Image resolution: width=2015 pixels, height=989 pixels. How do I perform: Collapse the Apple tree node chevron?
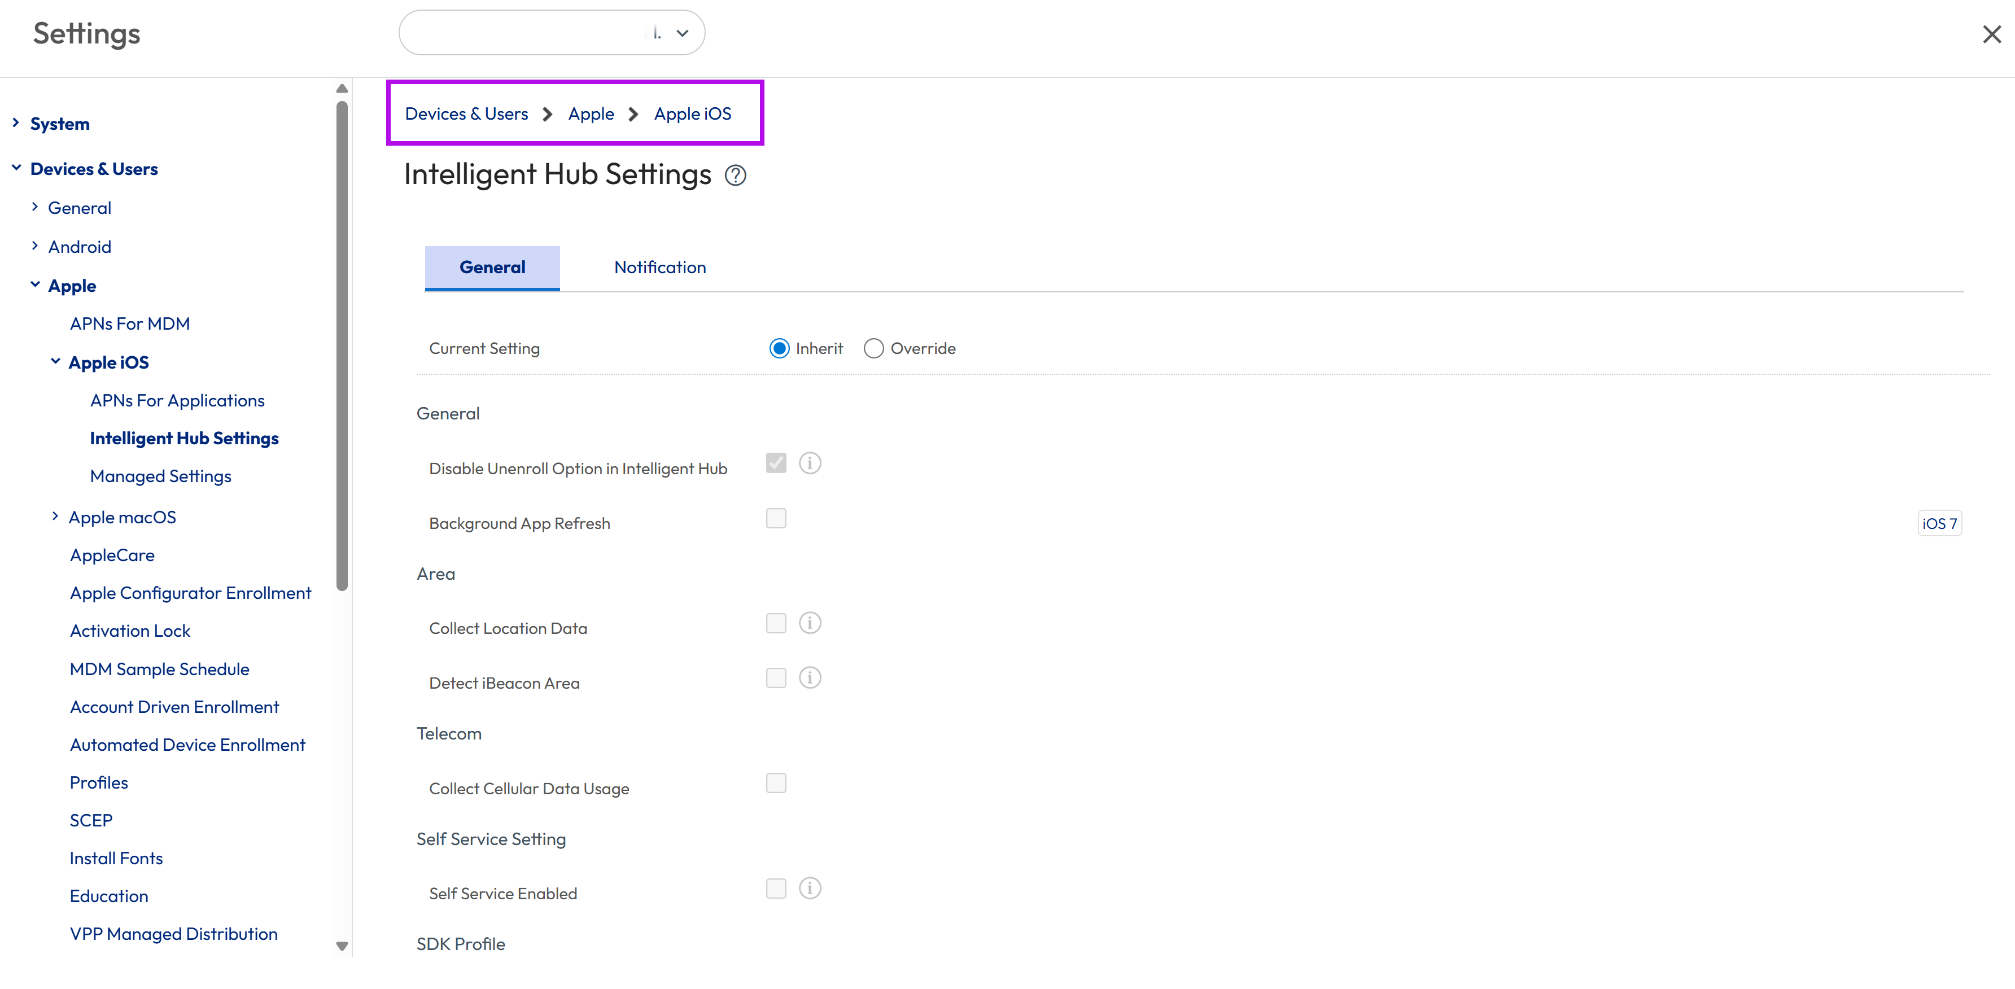coord(35,286)
